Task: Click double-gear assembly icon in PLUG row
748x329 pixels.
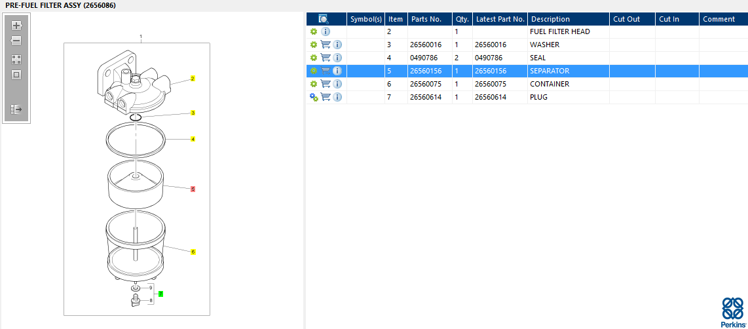Action: point(314,97)
